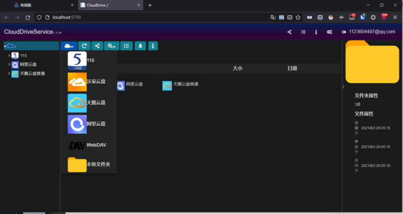Click the teal info button in toolbar
The height and width of the screenshot is (214, 403).
tap(153, 46)
